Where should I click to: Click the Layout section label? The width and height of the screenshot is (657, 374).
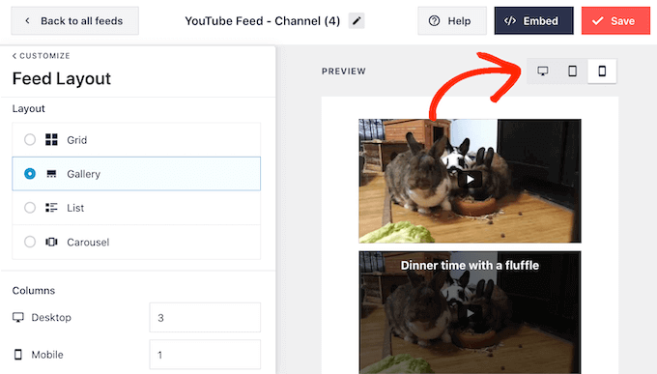tap(28, 108)
